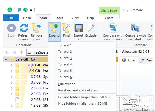Choose To level 4 from Expand menu
Image resolution: width=155 pixels, height=111 pixels.
(82, 64)
